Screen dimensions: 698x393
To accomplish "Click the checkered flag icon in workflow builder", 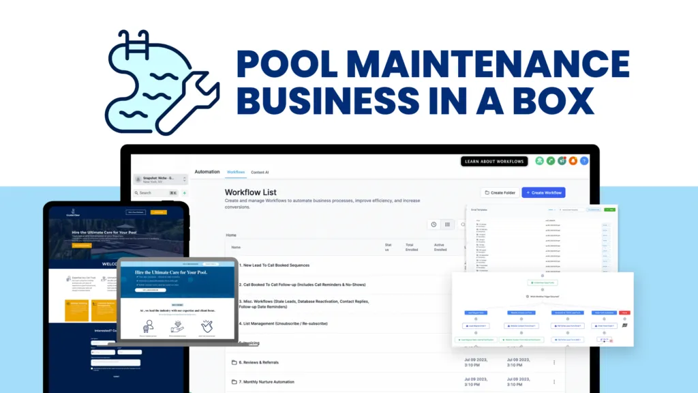I will point(624,325).
